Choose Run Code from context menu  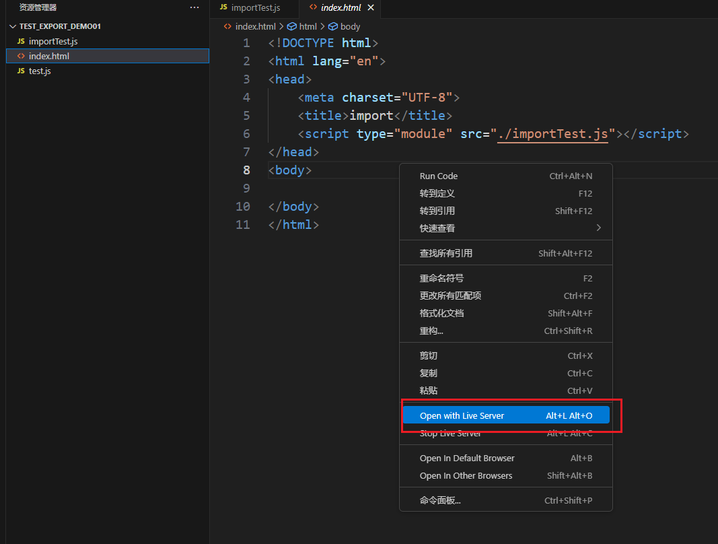click(438, 176)
